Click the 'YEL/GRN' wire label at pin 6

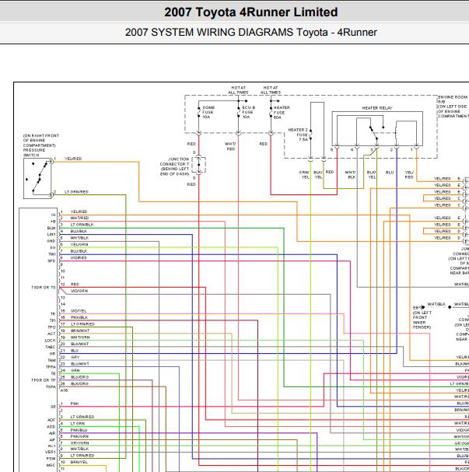click(x=79, y=244)
